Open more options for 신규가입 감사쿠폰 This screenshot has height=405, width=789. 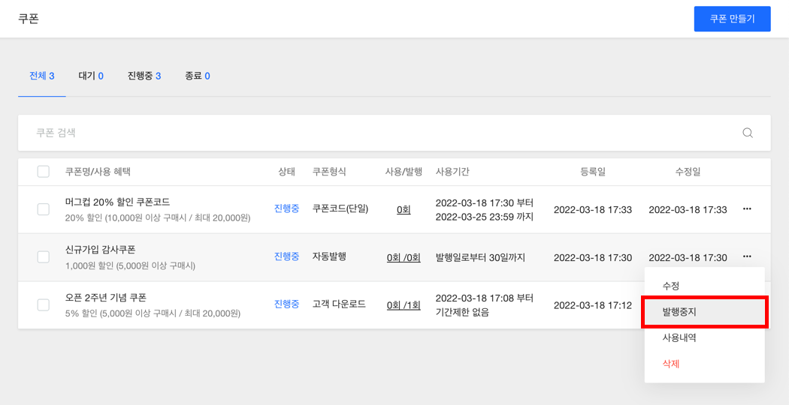coord(747,256)
